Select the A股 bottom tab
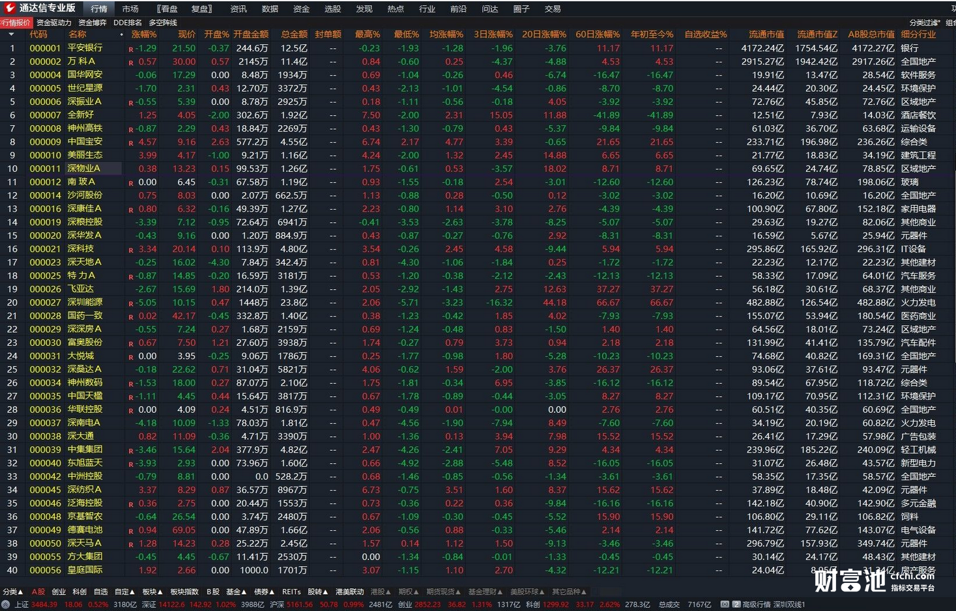The image size is (956, 611). point(38,592)
